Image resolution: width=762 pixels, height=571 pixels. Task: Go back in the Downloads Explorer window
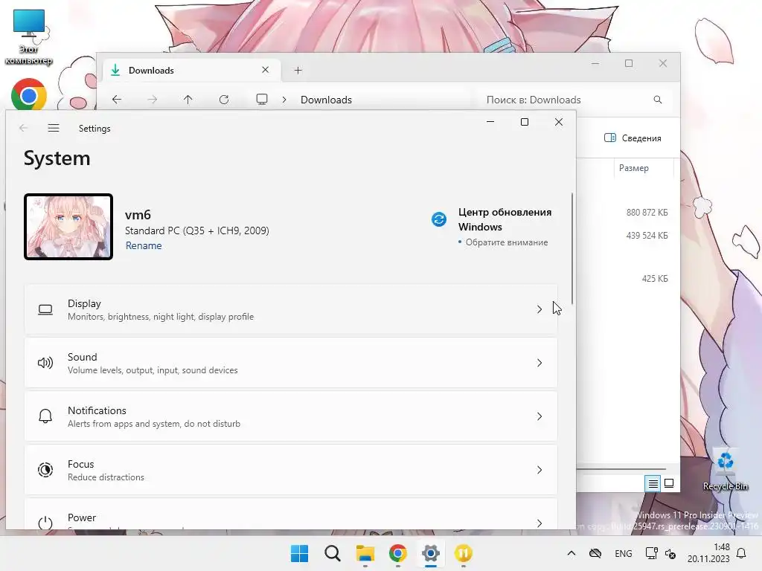[117, 100]
